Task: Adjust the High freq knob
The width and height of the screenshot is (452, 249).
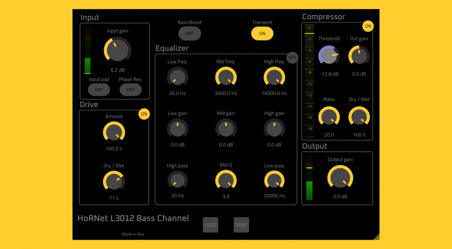Action: coord(274,77)
